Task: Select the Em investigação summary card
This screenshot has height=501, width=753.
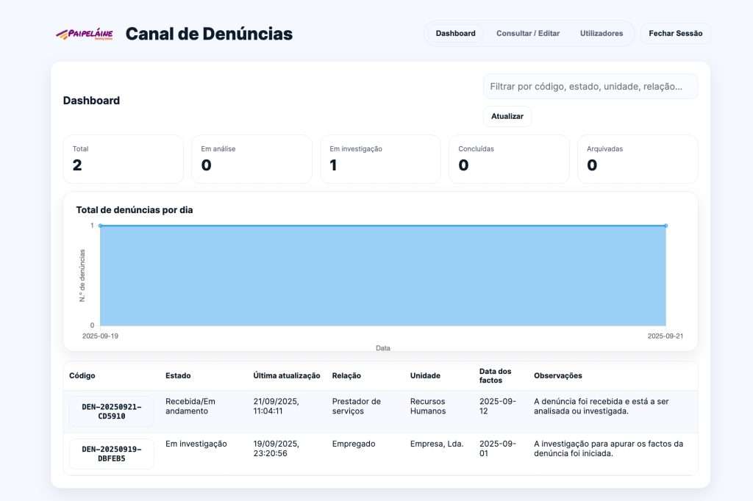Action: click(380, 159)
